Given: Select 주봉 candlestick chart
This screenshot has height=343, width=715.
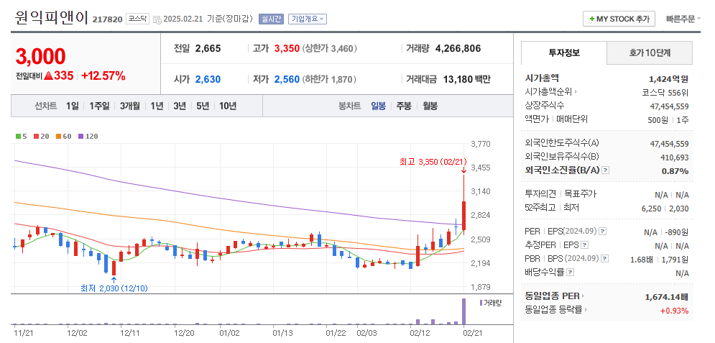Looking at the screenshot, I should click(x=404, y=106).
